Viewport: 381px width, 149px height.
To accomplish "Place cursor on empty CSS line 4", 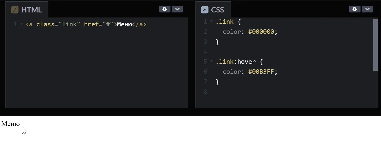I will (x=294, y=52).
